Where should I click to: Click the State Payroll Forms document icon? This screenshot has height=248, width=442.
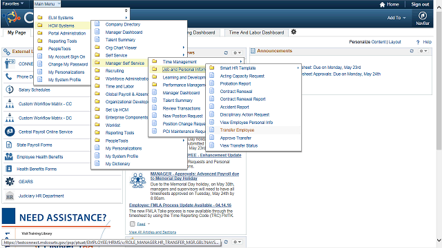[x=9, y=145]
